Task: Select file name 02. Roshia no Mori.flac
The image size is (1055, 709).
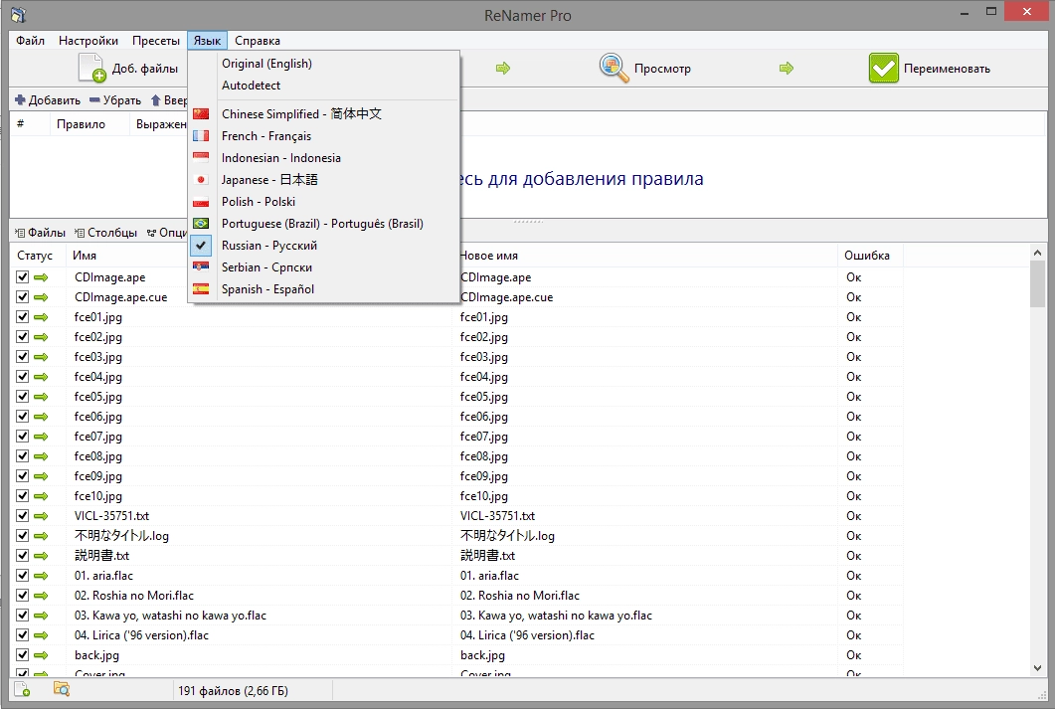Action: tap(134, 596)
